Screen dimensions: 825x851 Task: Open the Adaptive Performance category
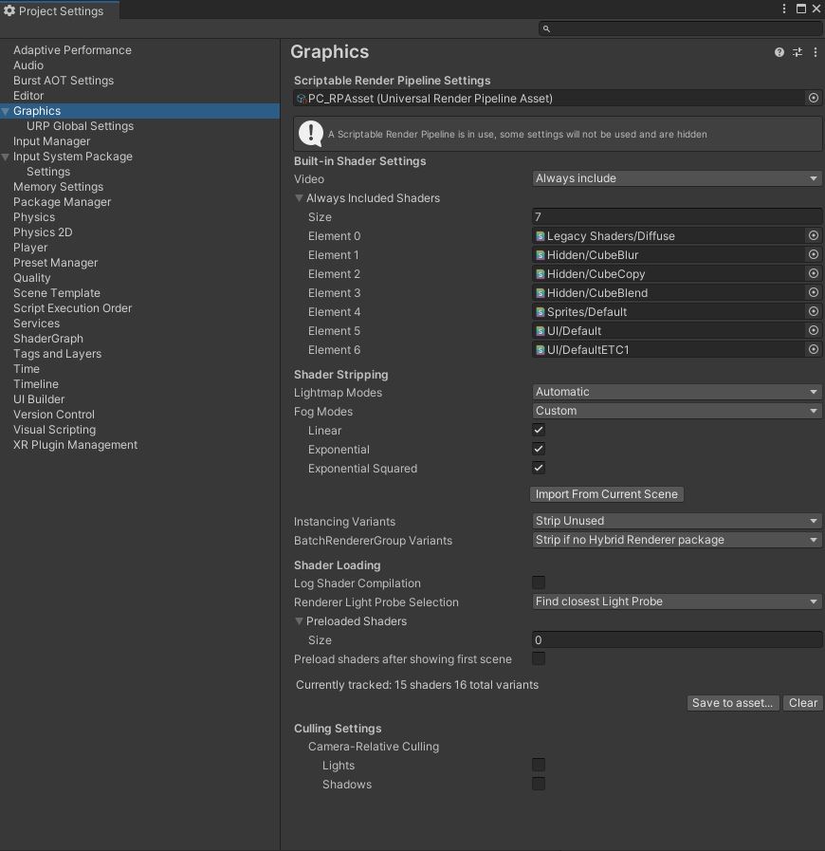(x=72, y=50)
